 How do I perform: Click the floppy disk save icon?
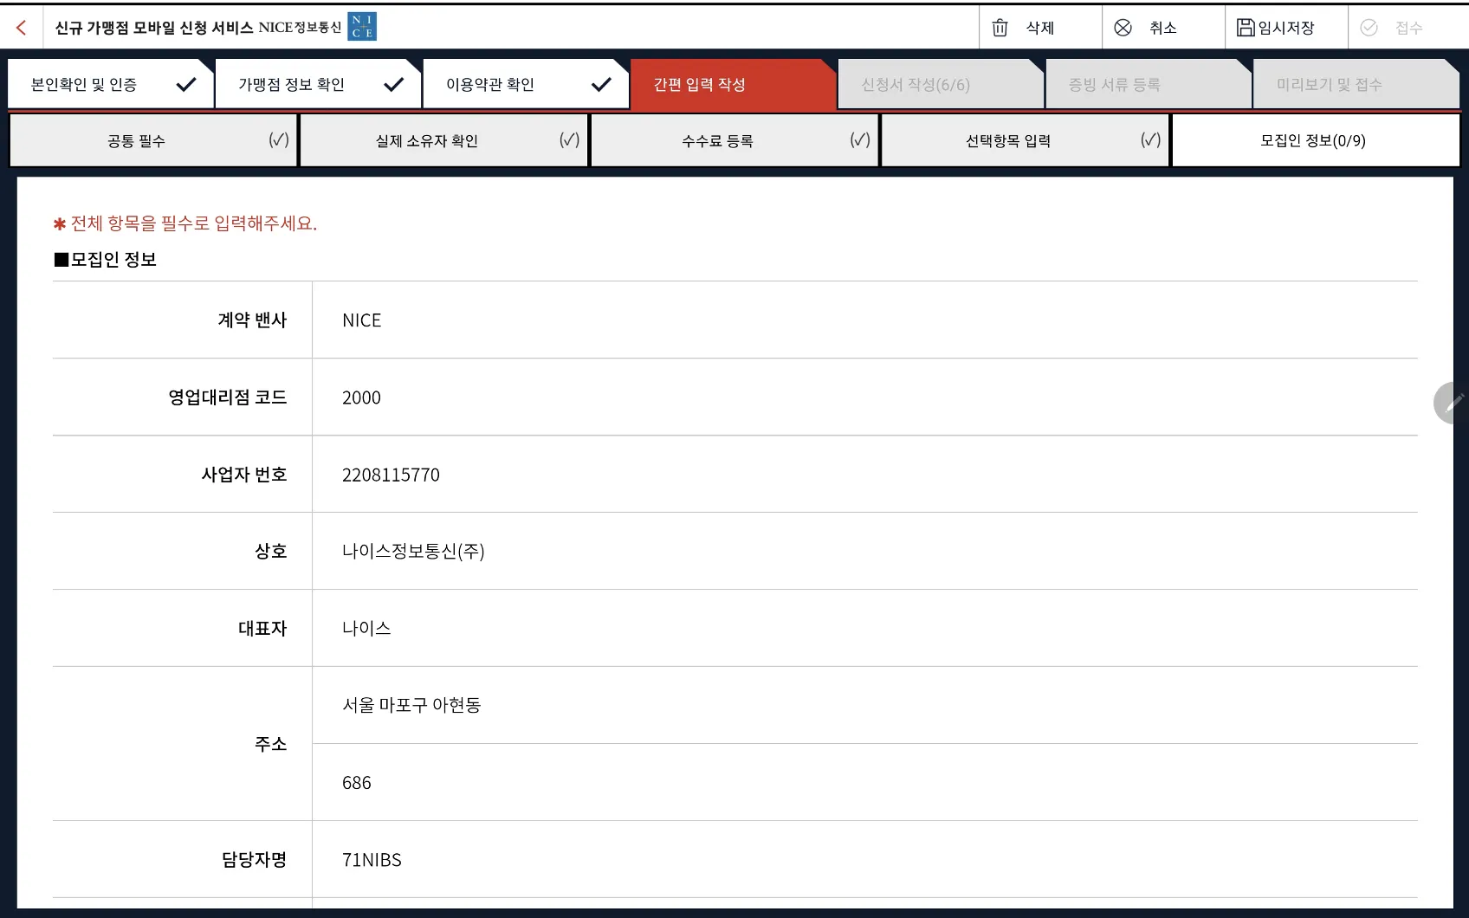click(1246, 28)
